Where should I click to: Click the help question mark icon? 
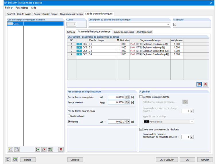pyautogui.click(x=8, y=159)
